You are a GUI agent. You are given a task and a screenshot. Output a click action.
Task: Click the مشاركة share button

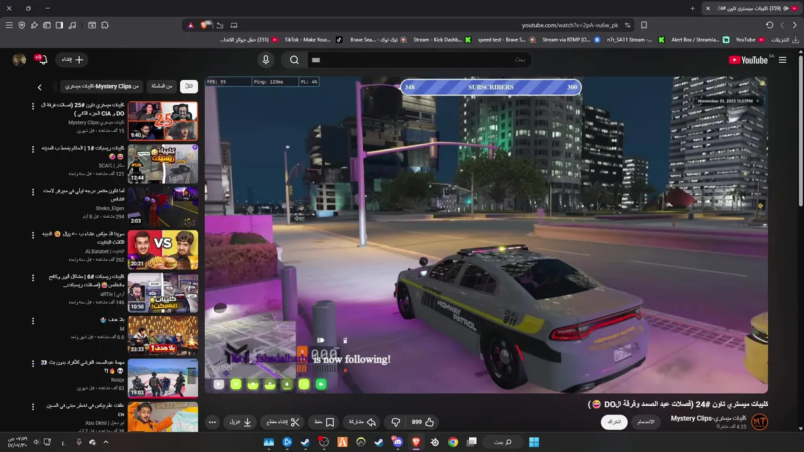[x=362, y=422]
